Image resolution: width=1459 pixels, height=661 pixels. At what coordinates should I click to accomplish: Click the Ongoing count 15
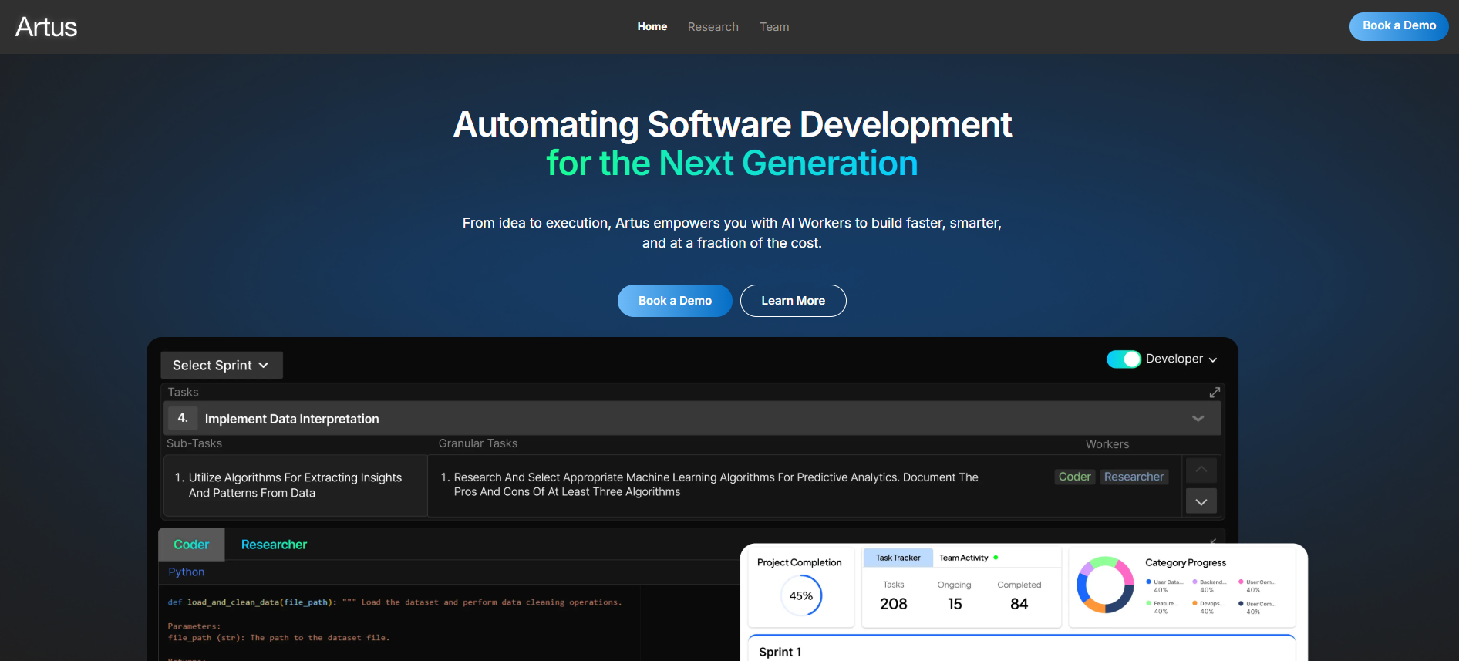click(955, 604)
